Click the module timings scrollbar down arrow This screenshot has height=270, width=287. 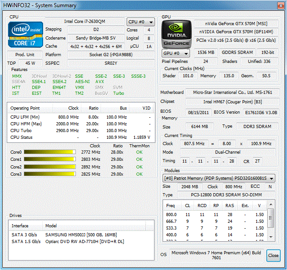pyautogui.click(x=271, y=237)
